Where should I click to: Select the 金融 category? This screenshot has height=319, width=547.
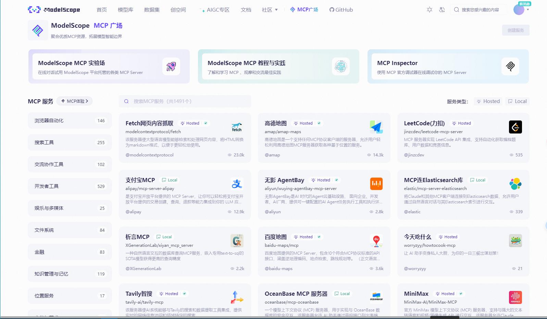70,252
